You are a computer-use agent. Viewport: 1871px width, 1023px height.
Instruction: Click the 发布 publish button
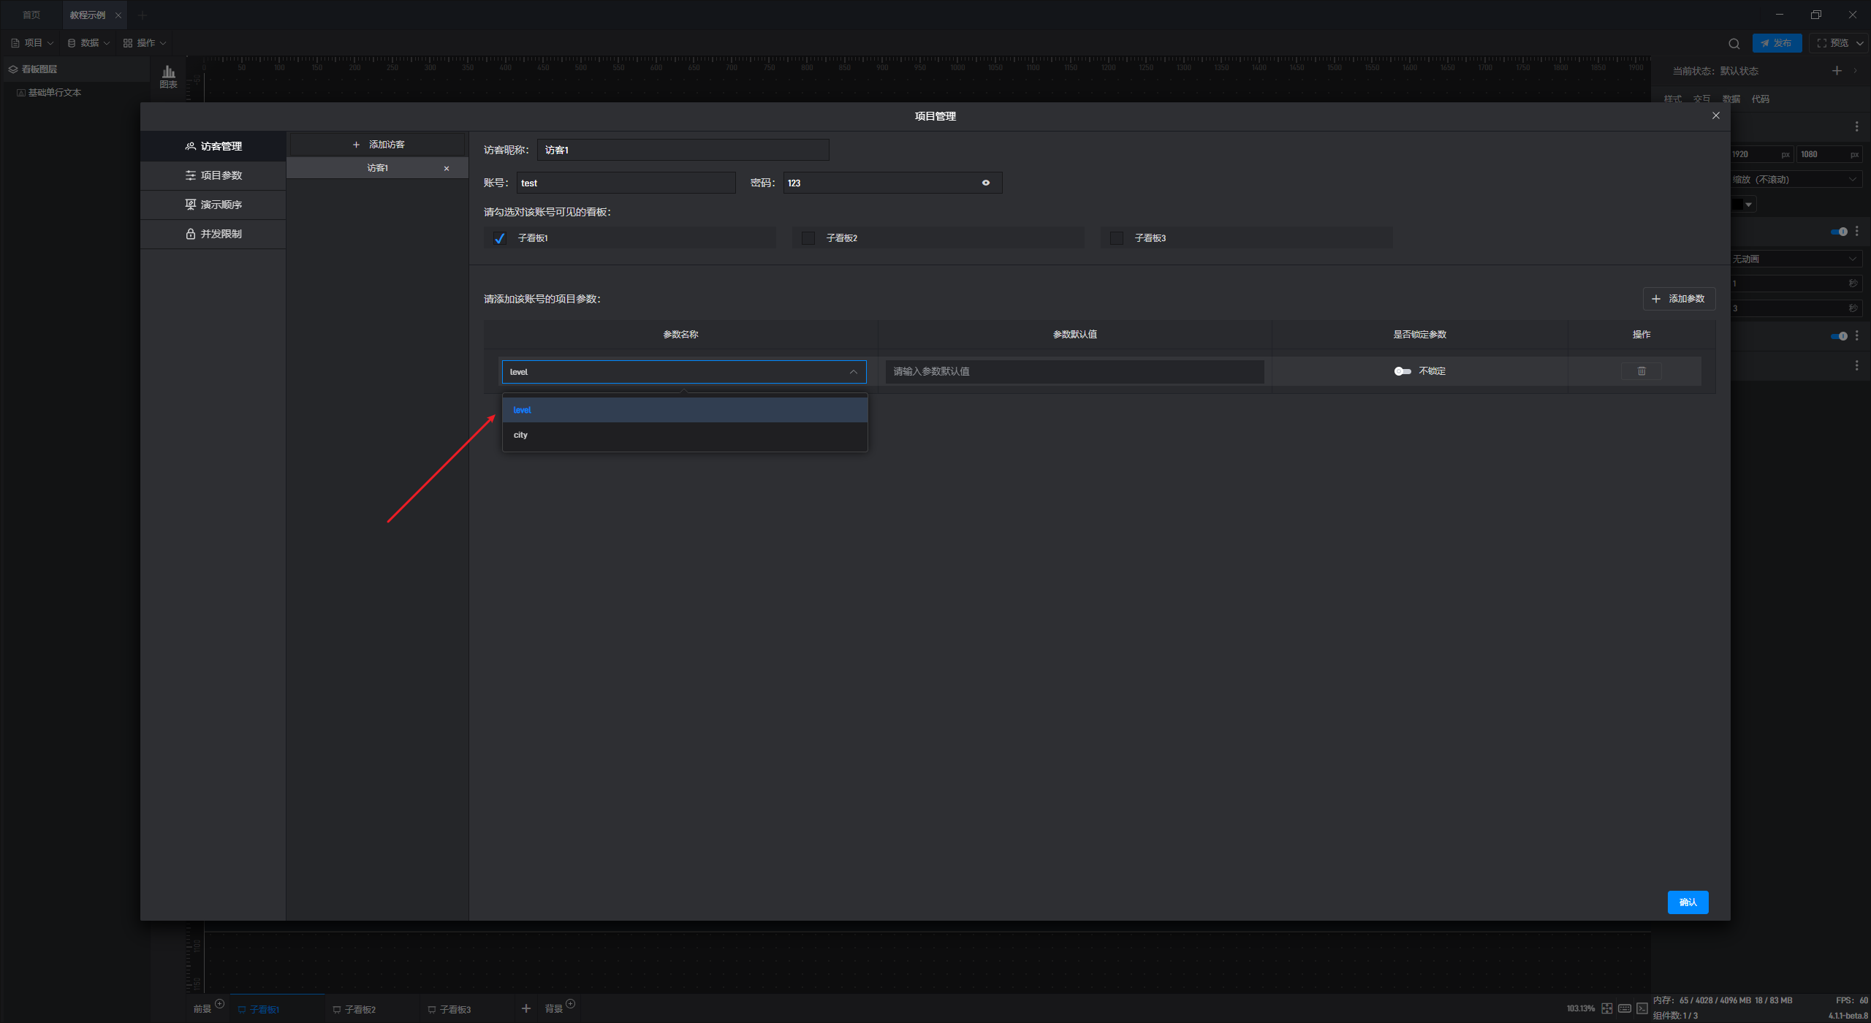pos(1777,43)
